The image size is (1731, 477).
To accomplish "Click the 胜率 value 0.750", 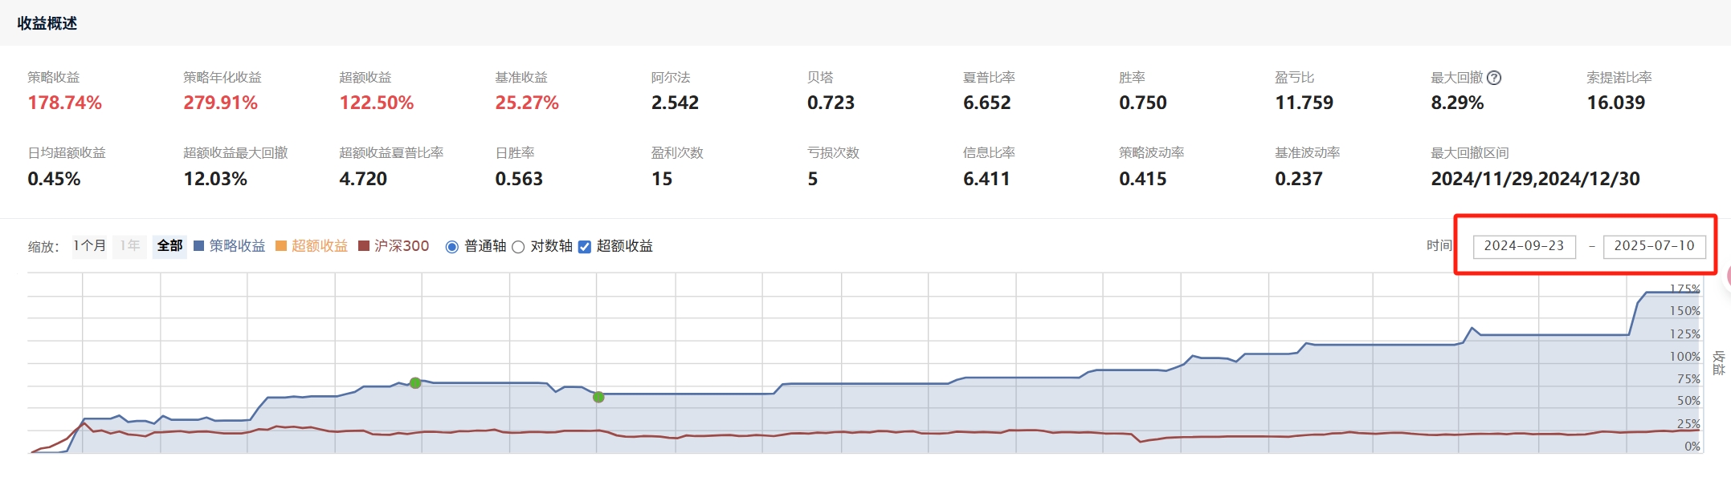I will pyautogui.click(x=1143, y=103).
